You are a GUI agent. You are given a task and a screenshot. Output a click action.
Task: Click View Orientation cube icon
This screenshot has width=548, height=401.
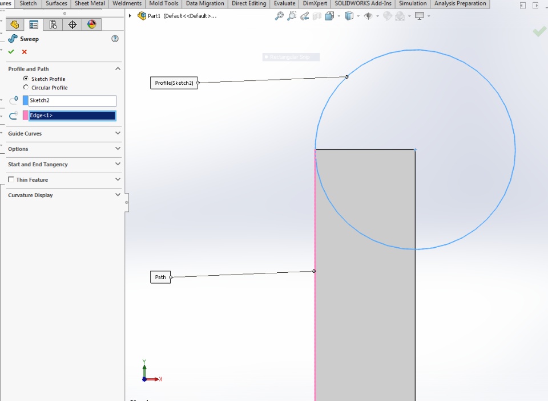point(329,16)
